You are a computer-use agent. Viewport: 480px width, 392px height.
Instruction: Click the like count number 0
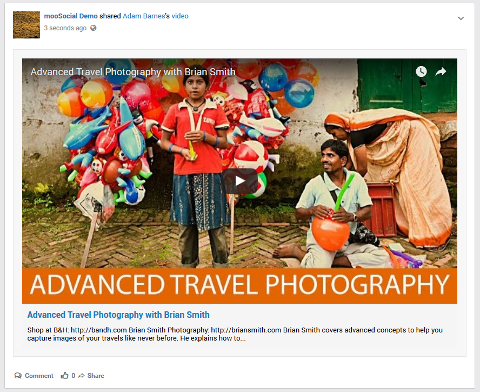(74, 376)
